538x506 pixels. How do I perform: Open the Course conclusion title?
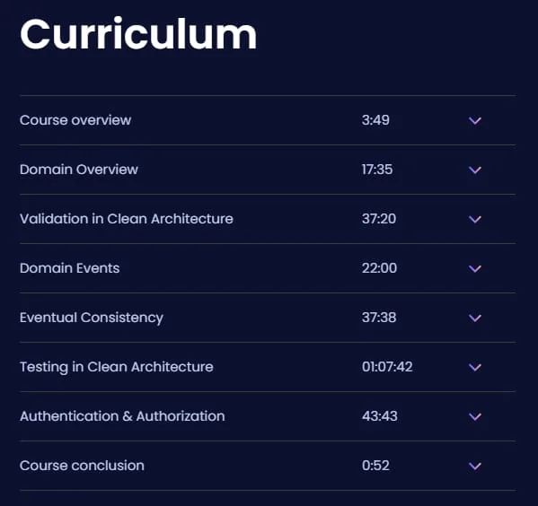82,466
